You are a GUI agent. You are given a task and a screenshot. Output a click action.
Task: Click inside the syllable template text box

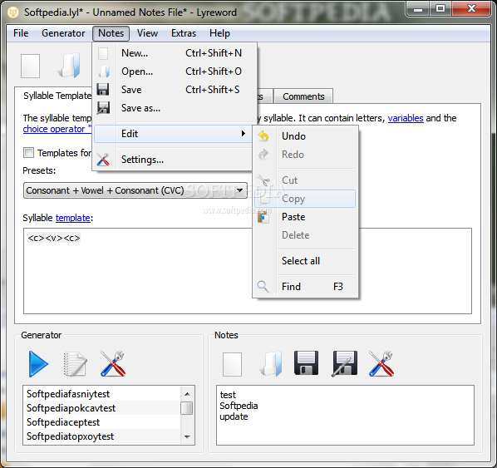click(x=247, y=271)
